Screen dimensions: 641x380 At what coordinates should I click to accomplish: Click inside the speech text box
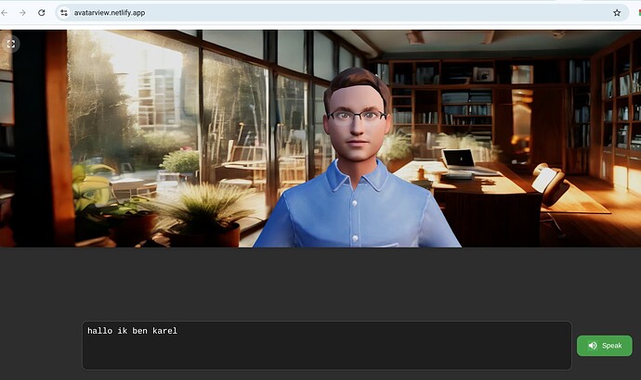point(325,351)
